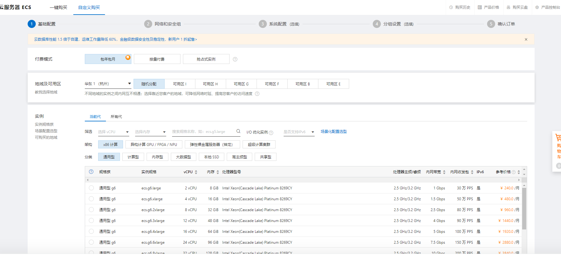Image resolution: width=561 pixels, height=258 pixels.
Task: Select radio for ecs.g6.xlarge
Action: coord(91,199)
